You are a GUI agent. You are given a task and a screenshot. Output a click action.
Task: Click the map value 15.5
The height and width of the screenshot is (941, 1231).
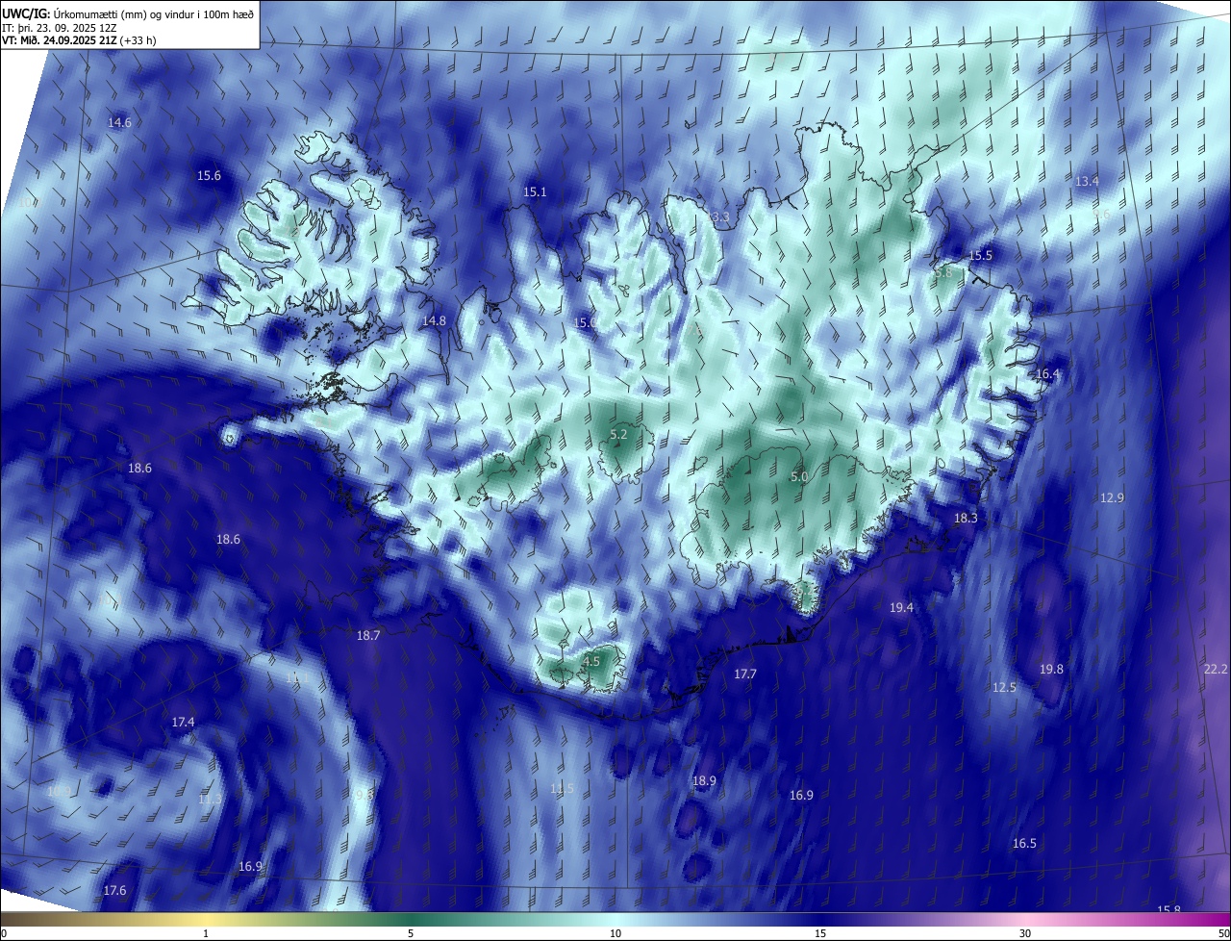[x=980, y=255]
